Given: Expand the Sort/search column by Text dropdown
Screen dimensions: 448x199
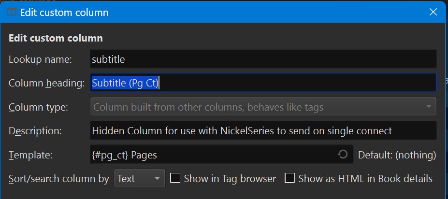Looking at the screenshot, I should [x=140, y=179].
